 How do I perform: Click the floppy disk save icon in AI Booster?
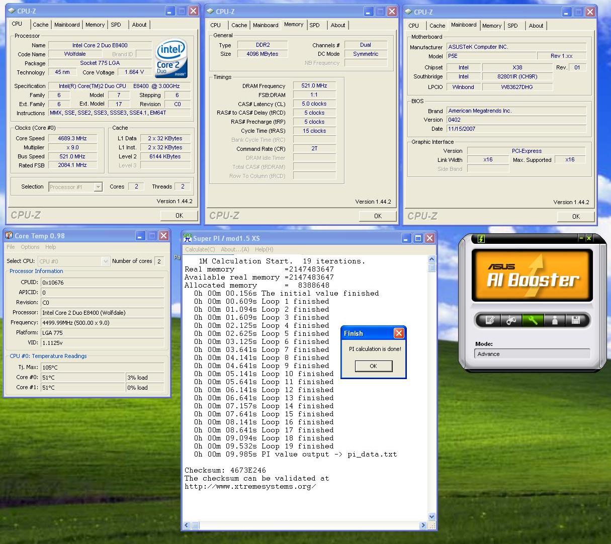pos(576,320)
